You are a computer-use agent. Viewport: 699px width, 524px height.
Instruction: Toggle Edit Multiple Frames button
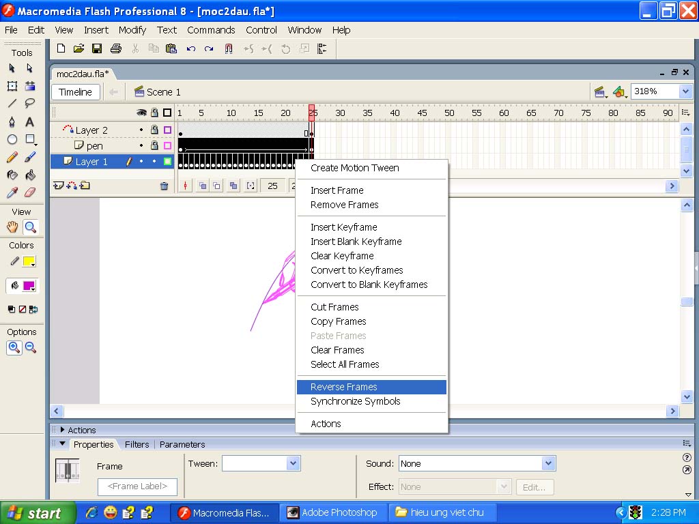point(233,186)
